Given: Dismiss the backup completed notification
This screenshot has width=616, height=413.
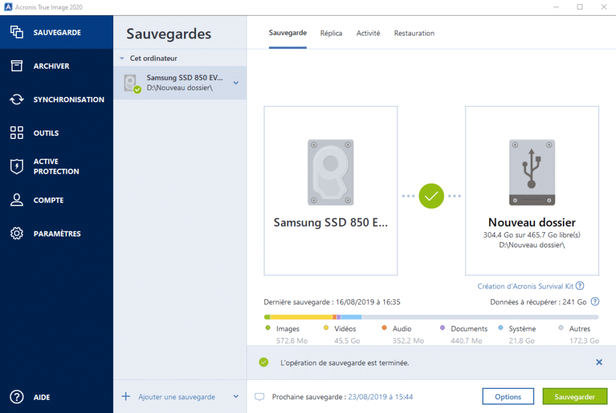Looking at the screenshot, I should [599, 362].
